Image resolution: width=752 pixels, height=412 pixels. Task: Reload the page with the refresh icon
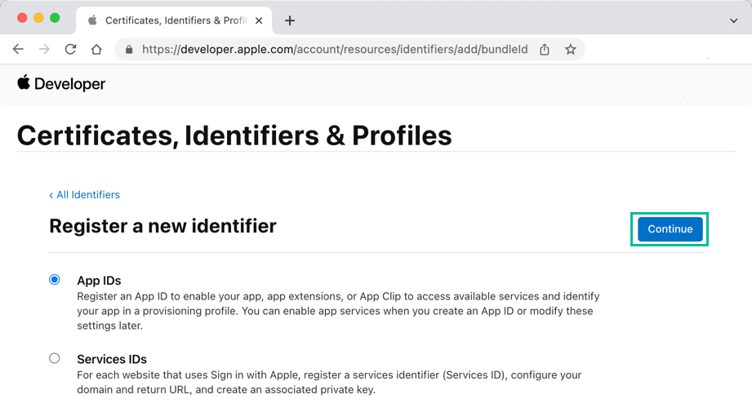(70, 49)
